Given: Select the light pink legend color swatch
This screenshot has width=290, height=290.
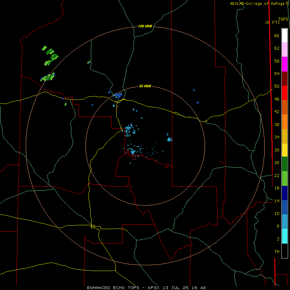Looking at the screenshot, I should 285,49.
